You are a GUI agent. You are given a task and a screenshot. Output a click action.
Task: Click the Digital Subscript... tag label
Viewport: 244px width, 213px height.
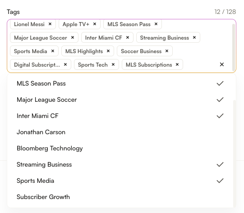[x=37, y=65]
